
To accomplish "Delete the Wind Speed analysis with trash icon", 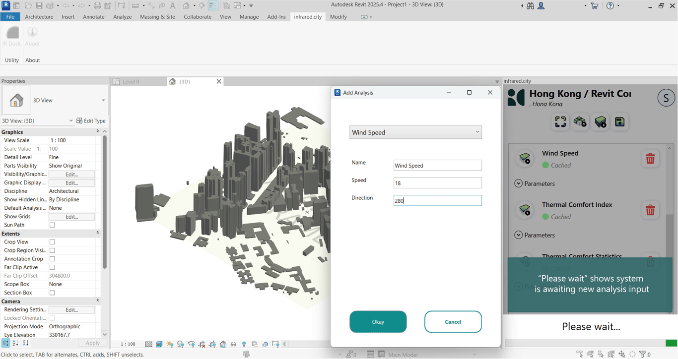I will coord(650,159).
